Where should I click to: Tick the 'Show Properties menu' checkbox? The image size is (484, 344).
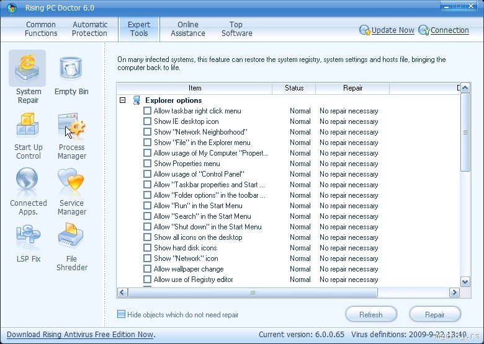(x=147, y=164)
